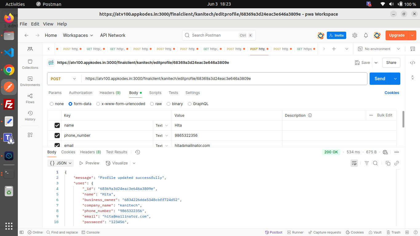420x236 pixels.
Task: Click the team workspace icon in the sidebar
Action: point(30,49)
